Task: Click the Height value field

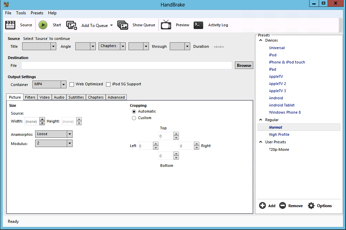Action: (69, 121)
